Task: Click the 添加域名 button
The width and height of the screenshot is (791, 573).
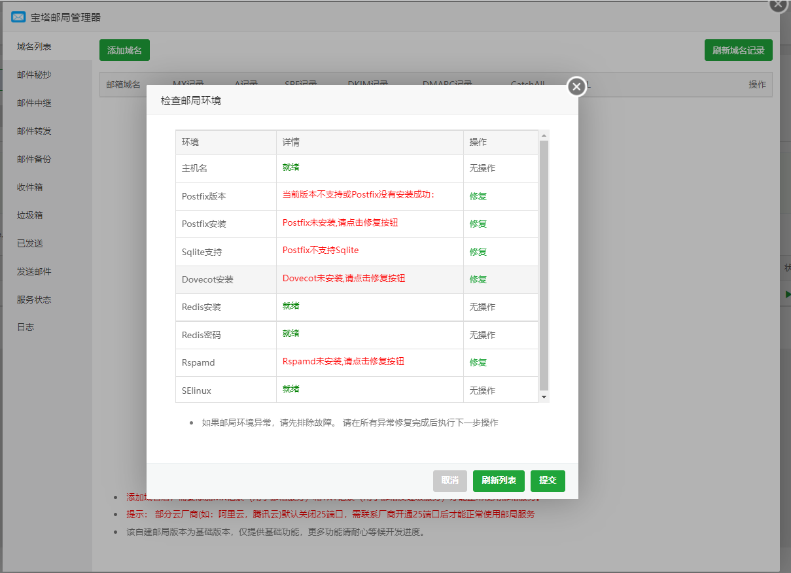Action: (x=124, y=49)
